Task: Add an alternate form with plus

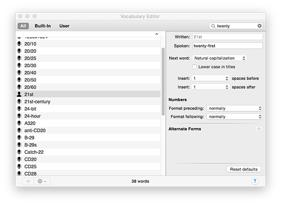Action: coord(259,129)
